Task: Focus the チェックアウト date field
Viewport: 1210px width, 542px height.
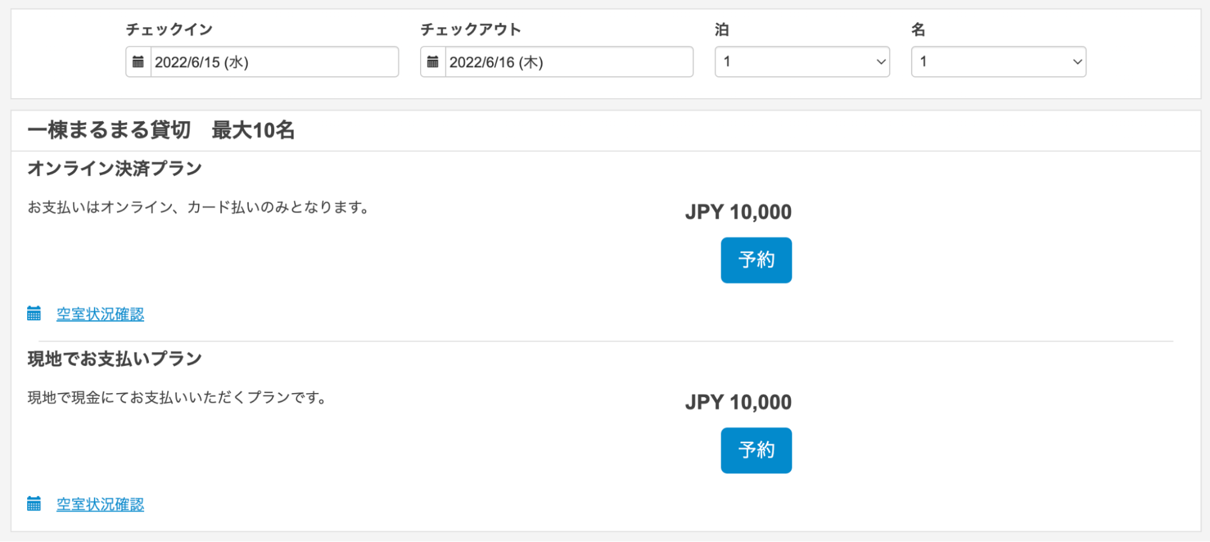Action: coord(568,62)
